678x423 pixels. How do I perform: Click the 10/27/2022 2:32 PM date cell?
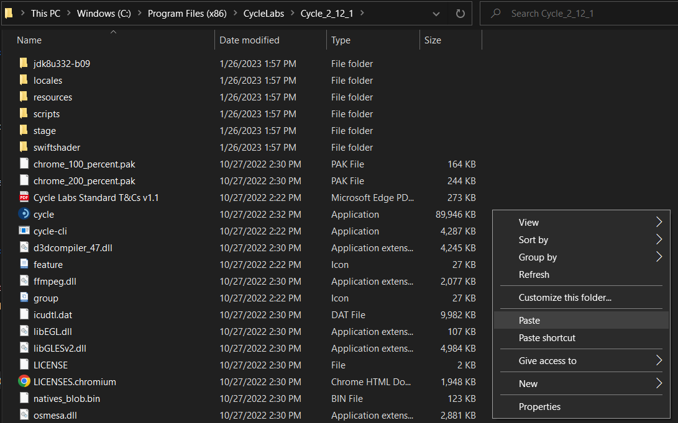coord(260,215)
